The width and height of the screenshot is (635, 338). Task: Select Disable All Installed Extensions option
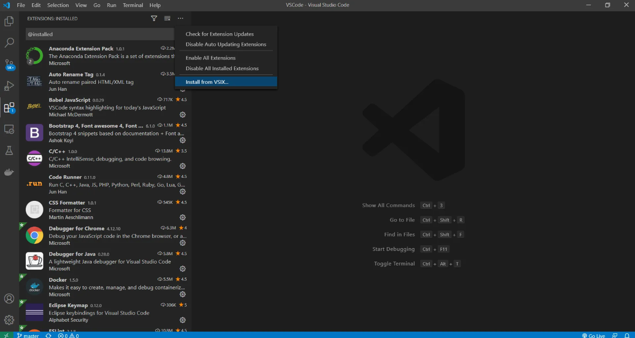coord(222,68)
